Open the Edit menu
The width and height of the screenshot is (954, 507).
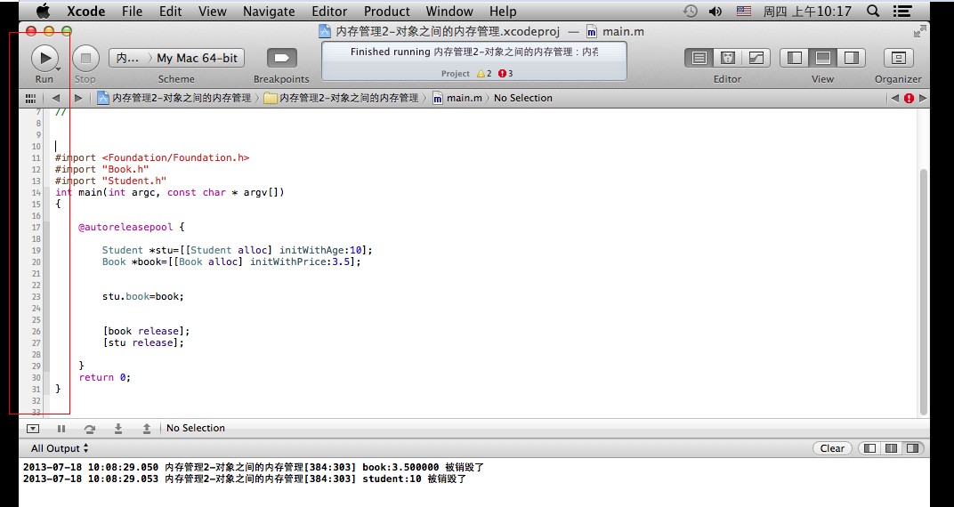(170, 11)
